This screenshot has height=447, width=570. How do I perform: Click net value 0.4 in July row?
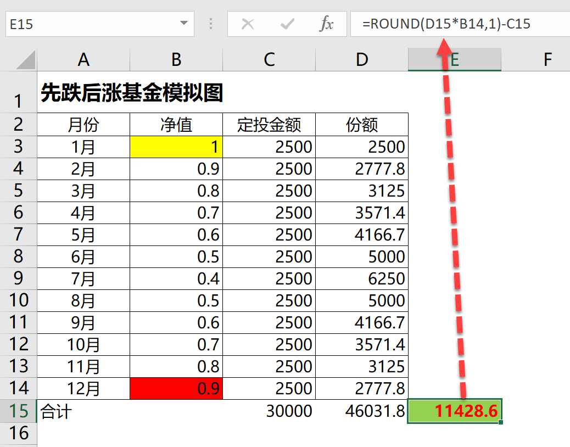pos(176,279)
